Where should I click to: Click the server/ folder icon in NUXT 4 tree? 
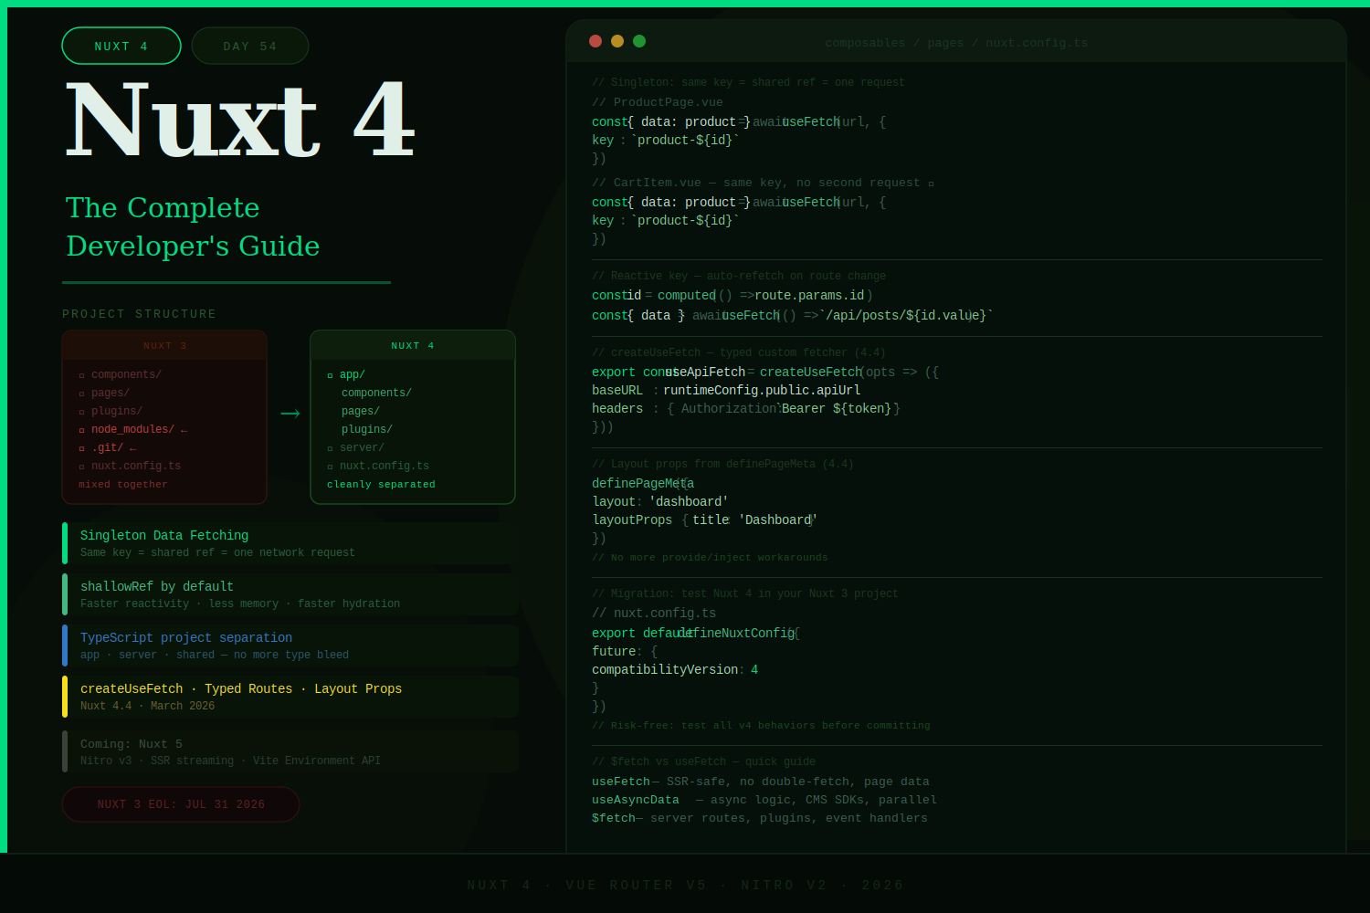pos(330,447)
